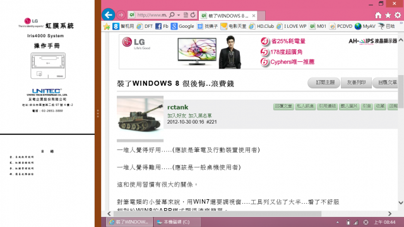Refresh the current page

coord(193,15)
